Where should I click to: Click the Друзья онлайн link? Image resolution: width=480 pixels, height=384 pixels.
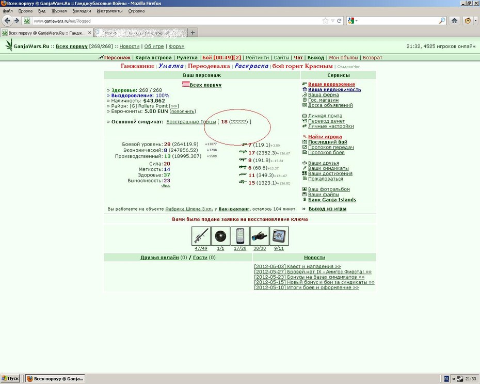[159, 258]
